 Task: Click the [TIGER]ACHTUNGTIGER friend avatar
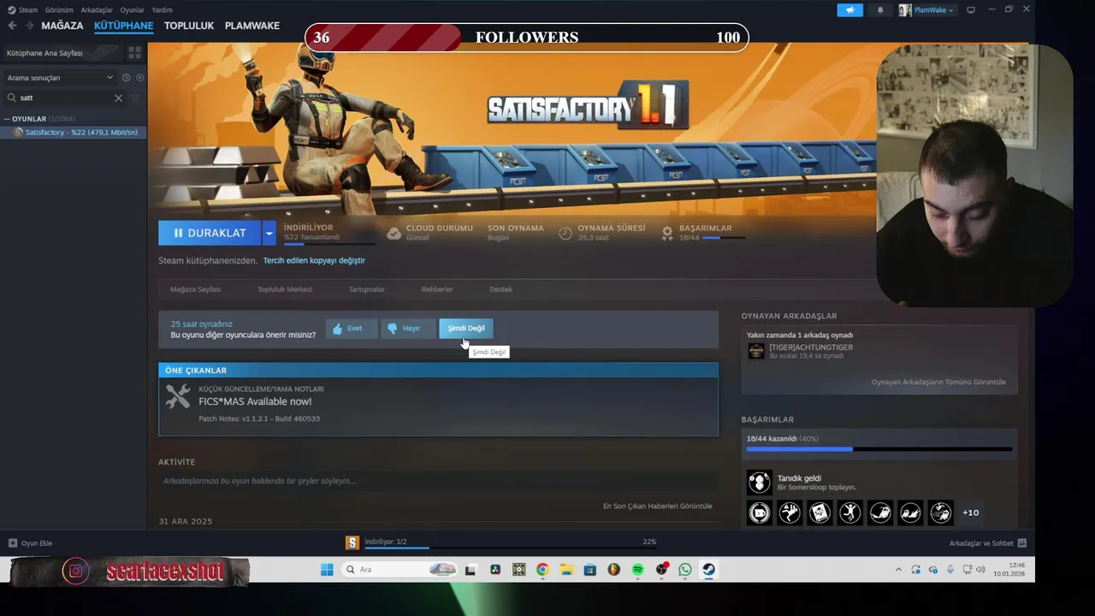(755, 351)
